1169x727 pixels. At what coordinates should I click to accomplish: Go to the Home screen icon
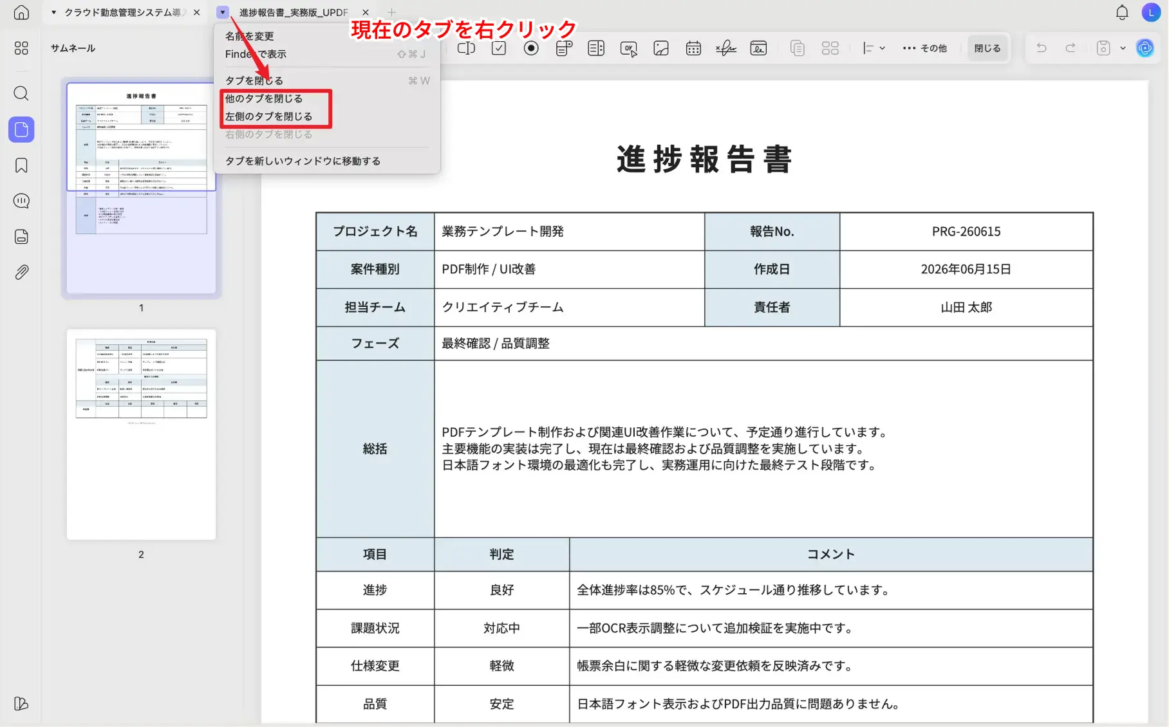coord(21,12)
